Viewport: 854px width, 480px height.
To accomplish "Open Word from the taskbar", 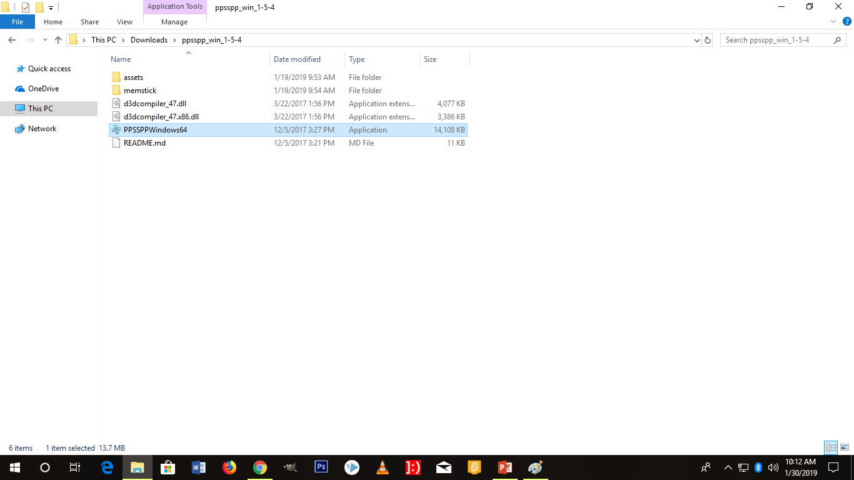I will (x=199, y=467).
